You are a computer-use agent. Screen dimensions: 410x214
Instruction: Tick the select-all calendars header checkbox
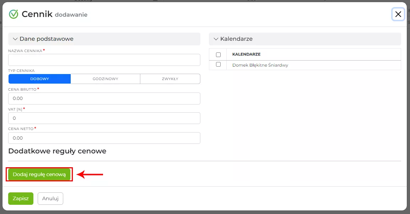point(218,55)
